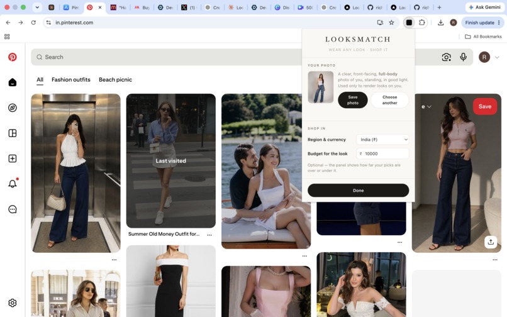Viewport: 507px width, 317px height.
Task: Open the All Bookmarks folder
Action: [483, 36]
